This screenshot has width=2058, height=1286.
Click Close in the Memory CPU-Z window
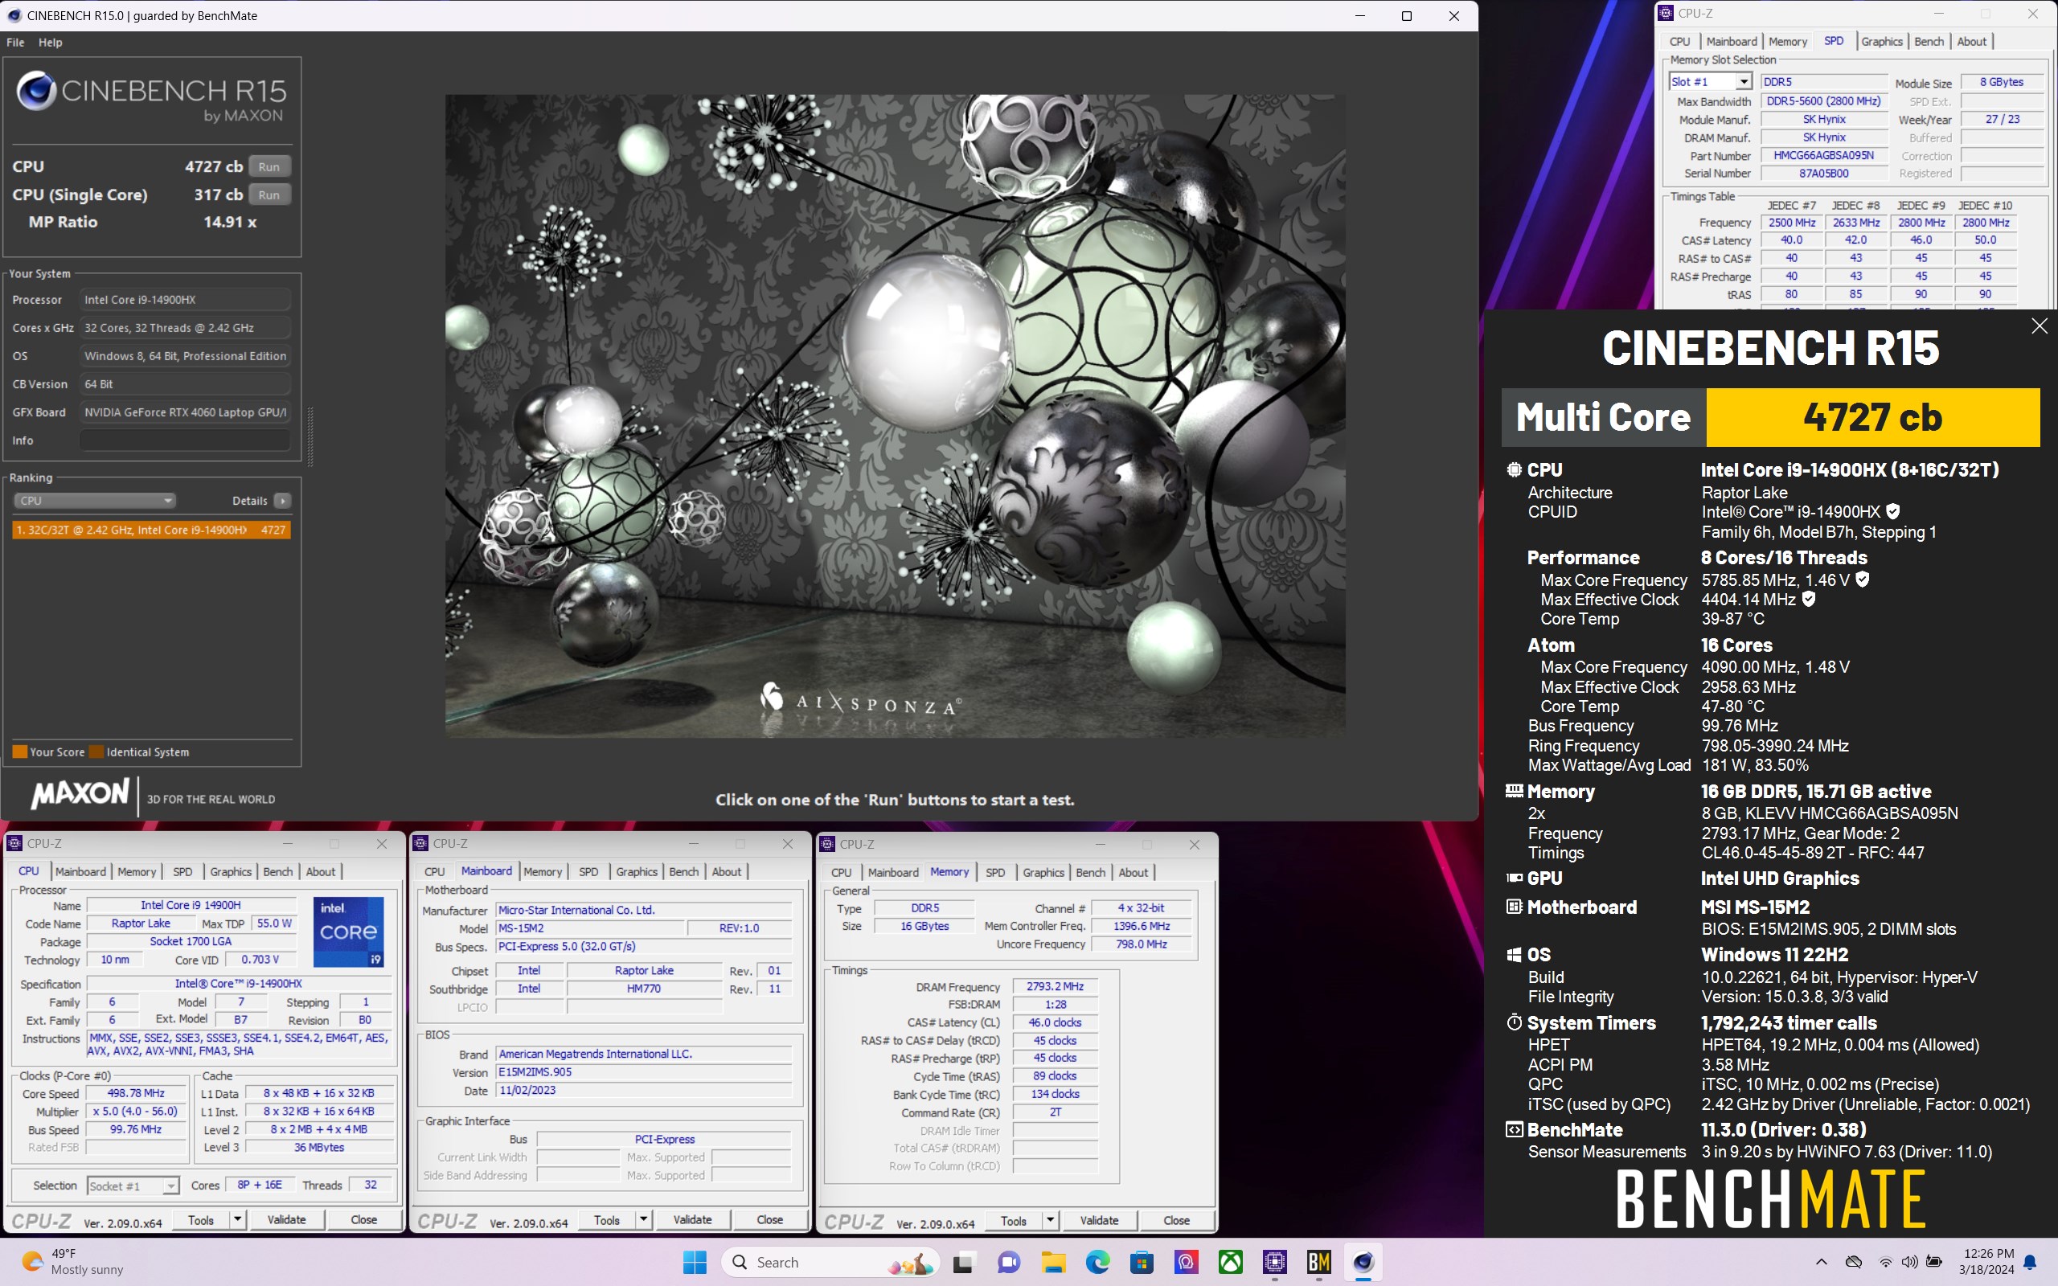1176,1222
